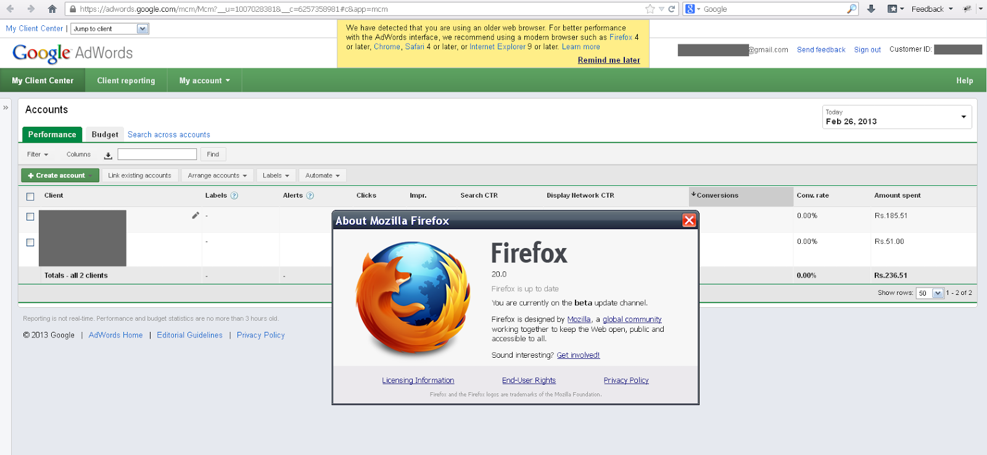Click the Get involved link
The width and height of the screenshot is (987, 455).
pos(578,355)
